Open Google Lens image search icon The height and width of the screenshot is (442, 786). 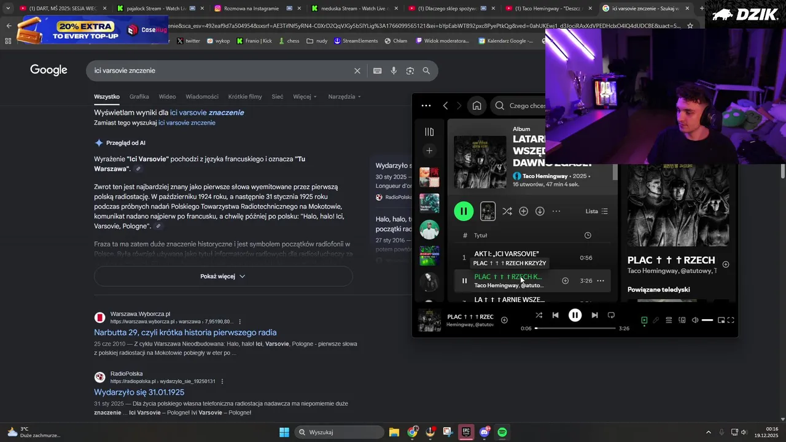tap(410, 71)
